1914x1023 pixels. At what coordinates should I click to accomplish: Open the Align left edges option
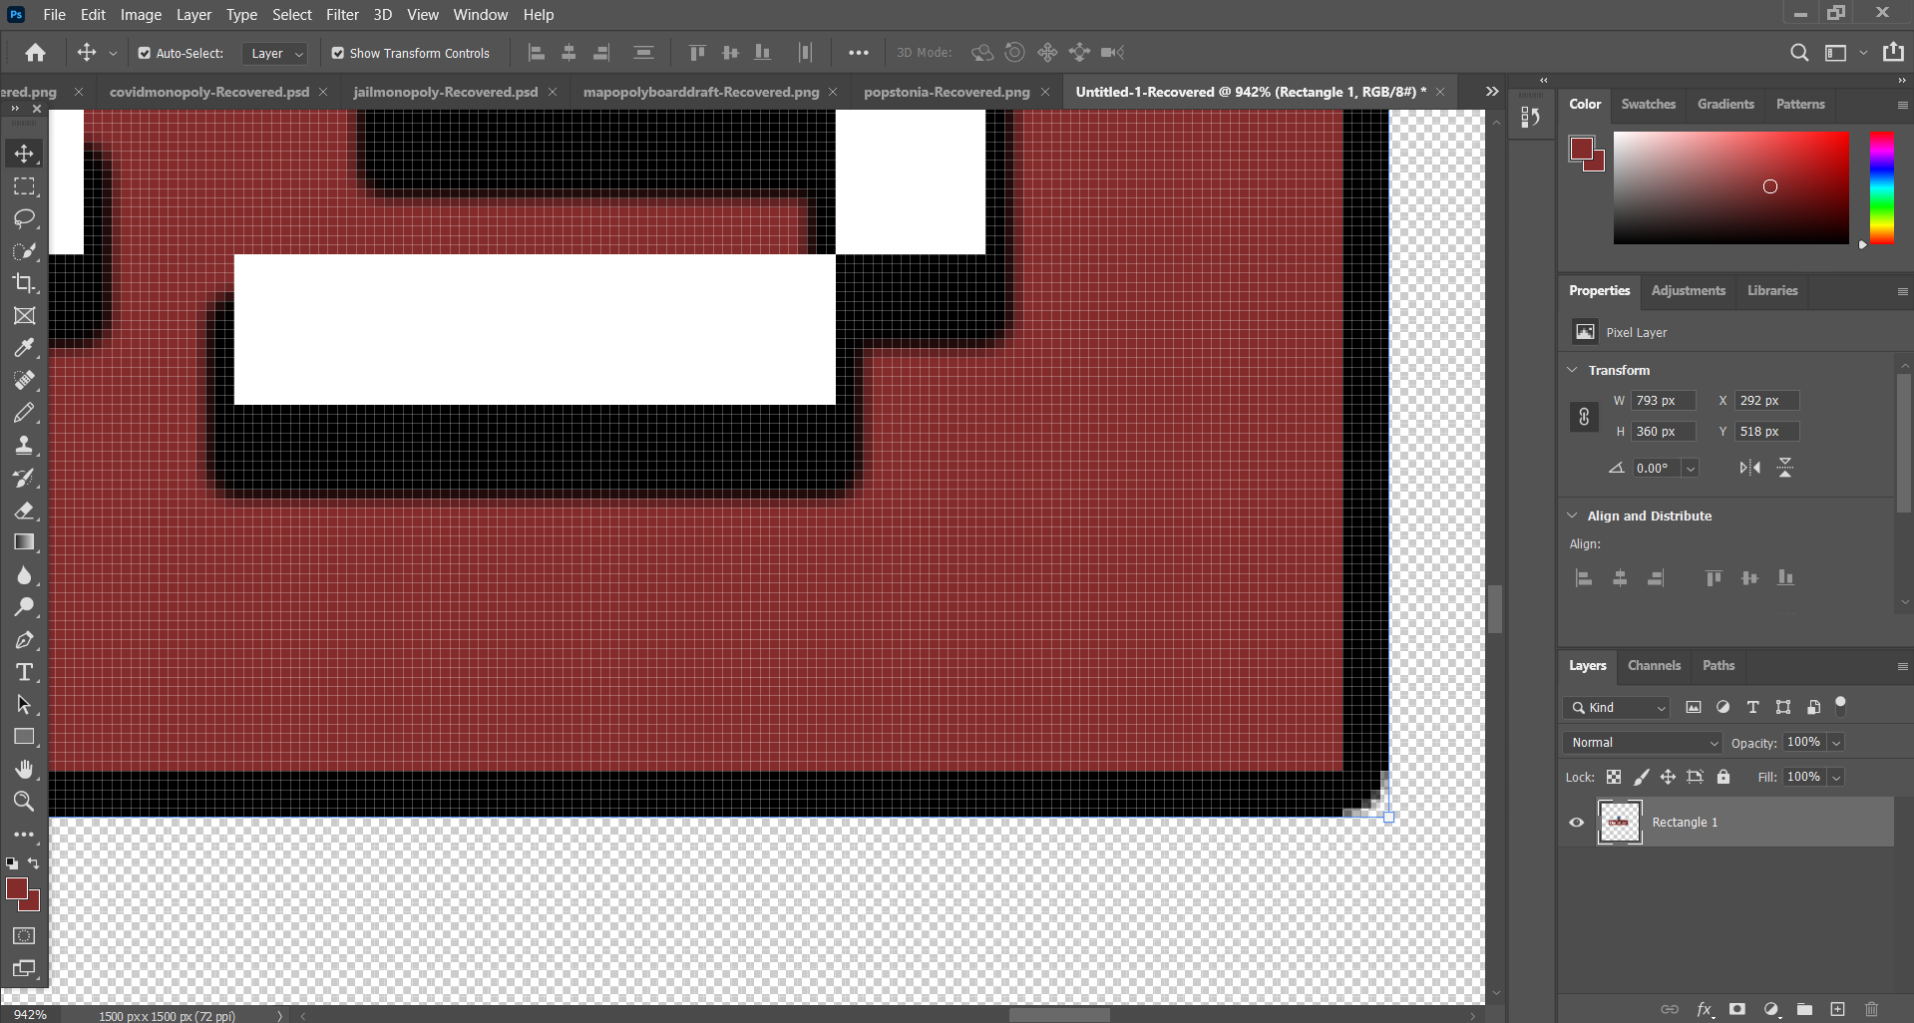[x=536, y=52]
